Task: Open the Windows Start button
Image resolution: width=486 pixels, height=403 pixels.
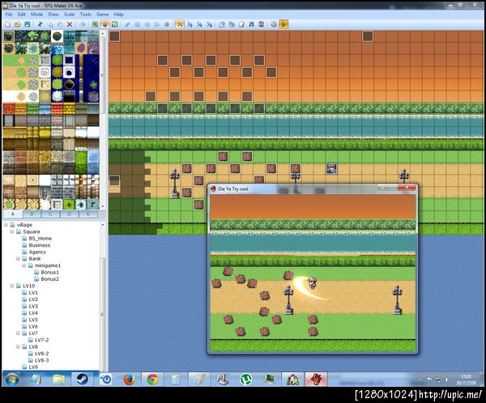Action: pos(12,380)
